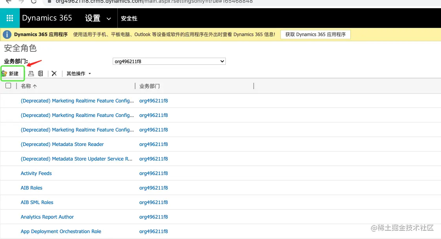Go forward with the browser forward arrow
The image size is (441, 239).
tap(21, 2)
